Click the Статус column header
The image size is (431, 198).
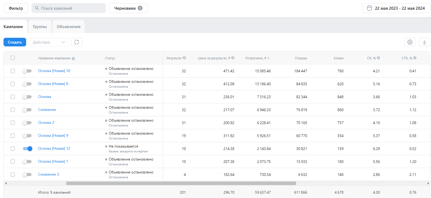coord(110,58)
